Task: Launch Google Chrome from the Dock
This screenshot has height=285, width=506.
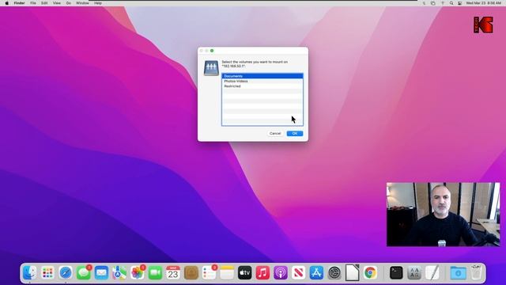Action: [x=370, y=272]
